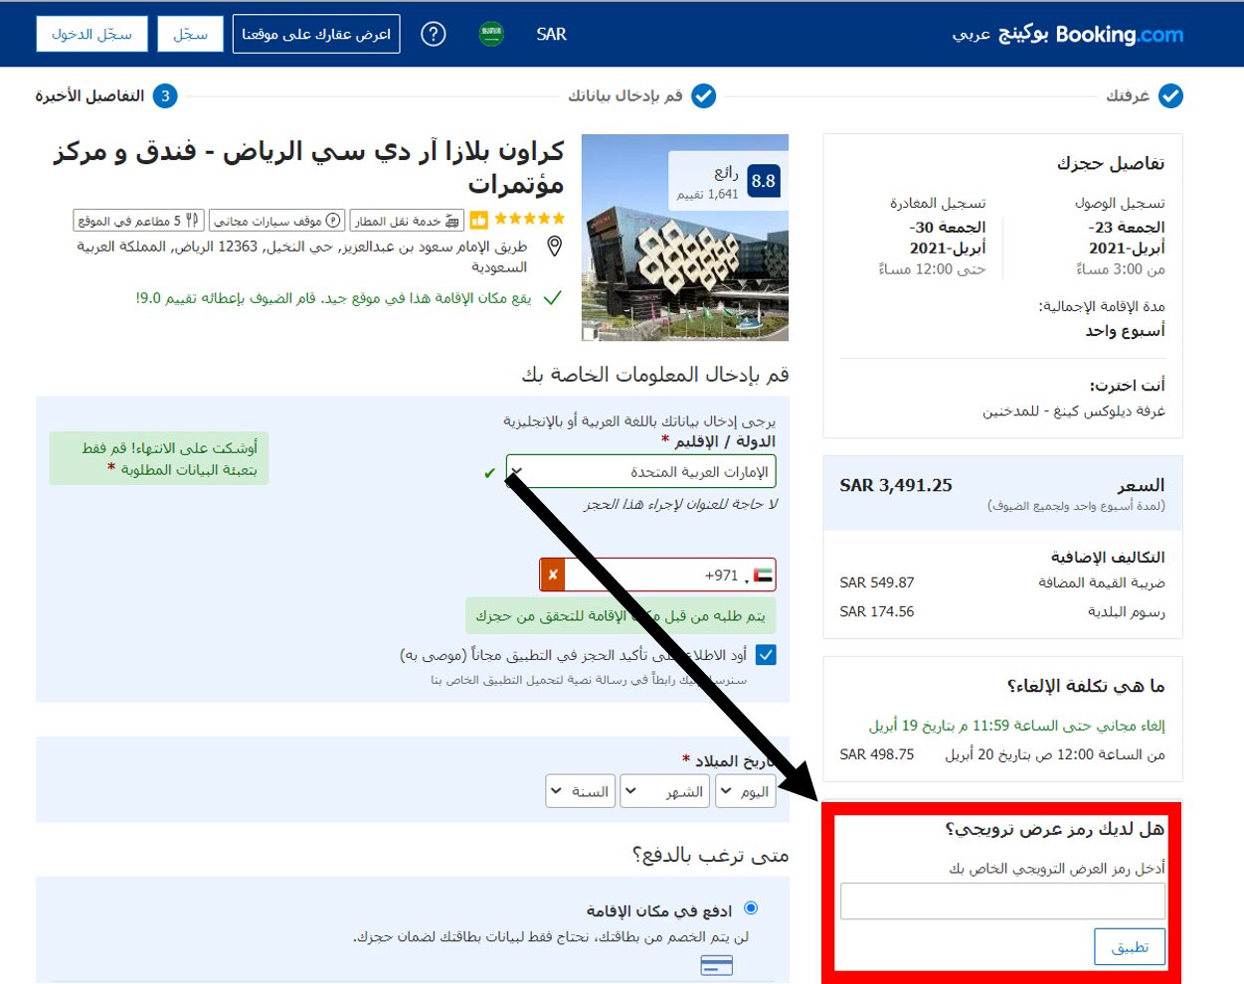Click the help question mark icon in header
This screenshot has width=1244, height=984.
[433, 34]
